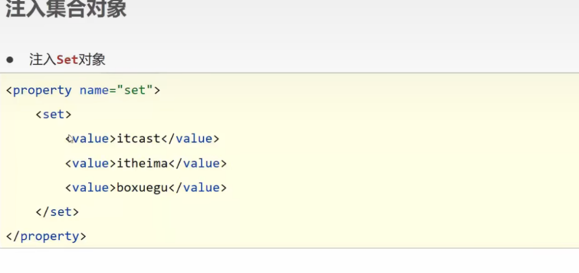Click the bullet point dot before 注入Set对象
The height and width of the screenshot is (273, 579).
[10, 59]
